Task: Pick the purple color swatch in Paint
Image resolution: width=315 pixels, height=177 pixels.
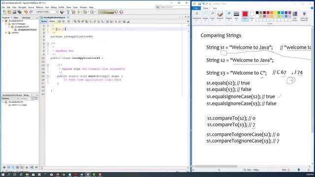Action: pyautogui.click(x=290, y=13)
